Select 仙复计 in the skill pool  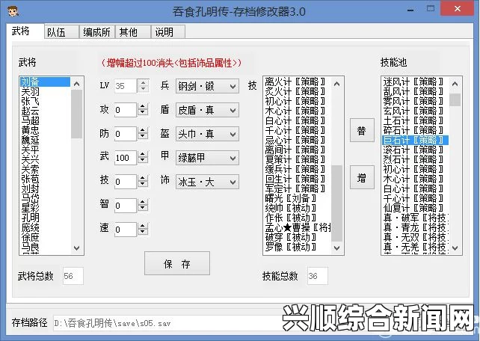[x=413, y=208]
